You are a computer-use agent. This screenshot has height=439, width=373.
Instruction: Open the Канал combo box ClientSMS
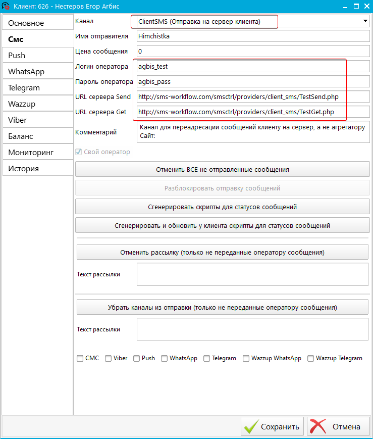point(253,21)
